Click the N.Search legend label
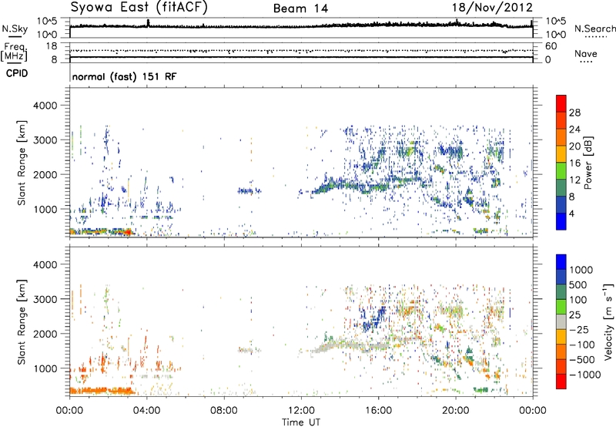616x427 pixels. (x=594, y=29)
